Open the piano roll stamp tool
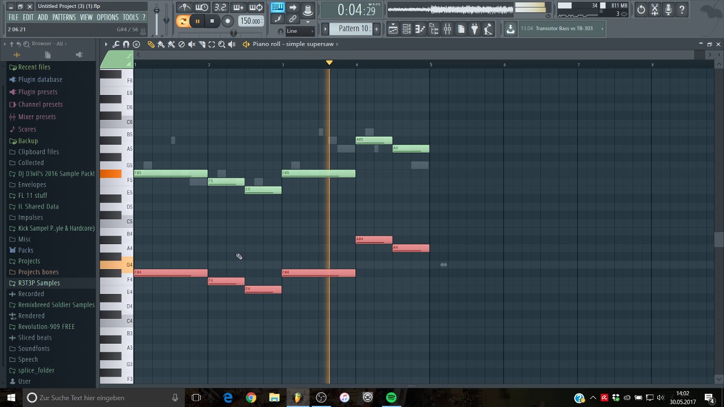The image size is (724, 407). [136, 44]
